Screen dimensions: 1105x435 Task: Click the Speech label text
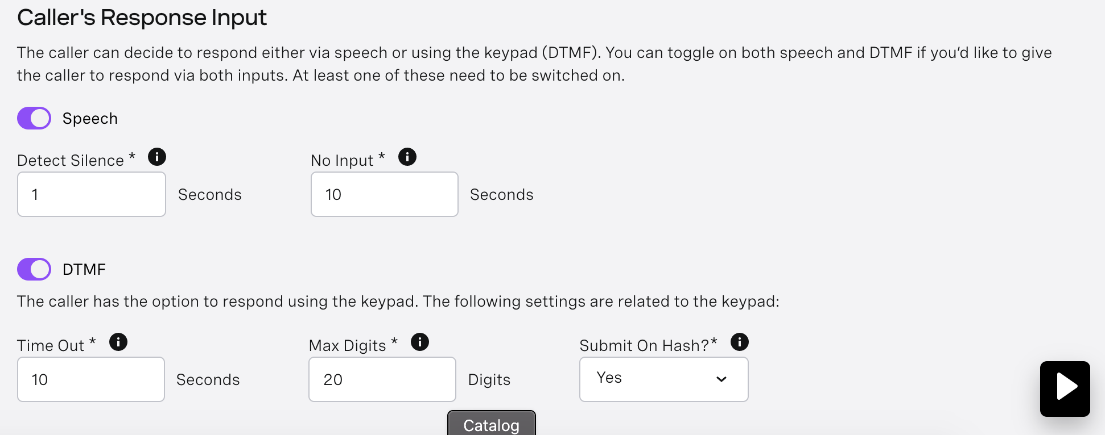click(90, 119)
